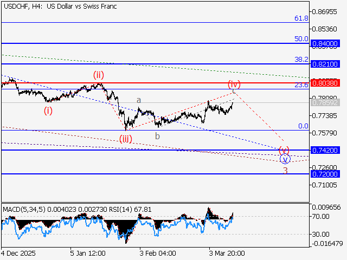This screenshot has height=260, width=347.
Task: Select the 0.74200 price level tag
Action: point(325,150)
